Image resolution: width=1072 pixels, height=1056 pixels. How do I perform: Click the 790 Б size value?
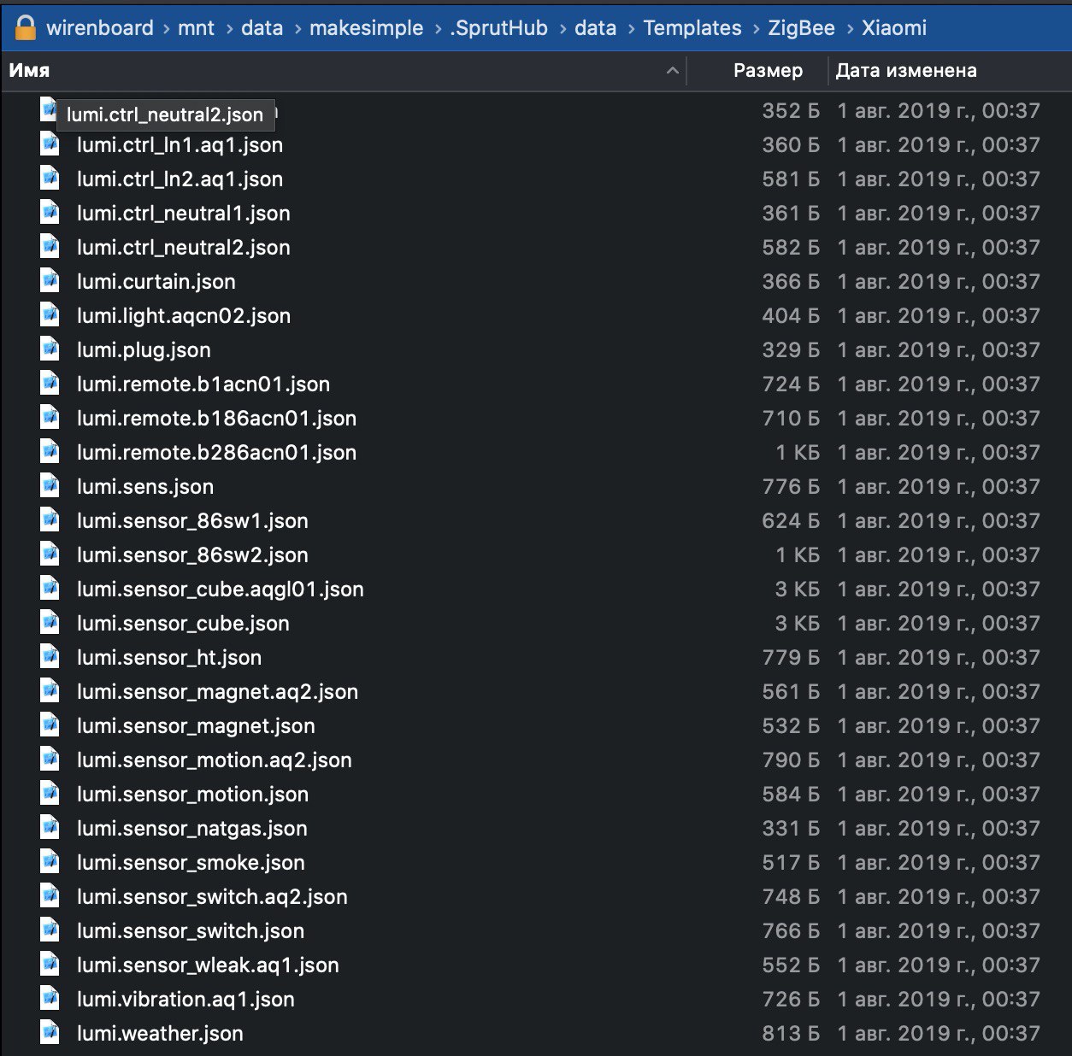click(791, 760)
